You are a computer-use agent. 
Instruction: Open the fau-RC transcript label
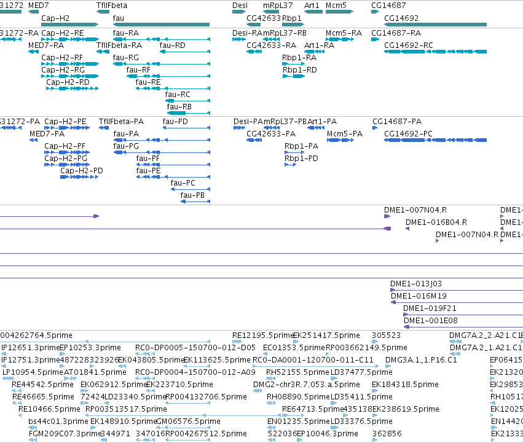[x=178, y=95]
